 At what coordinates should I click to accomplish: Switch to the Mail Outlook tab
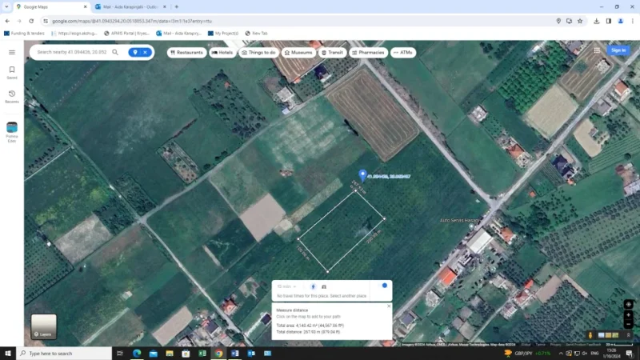(x=128, y=6)
